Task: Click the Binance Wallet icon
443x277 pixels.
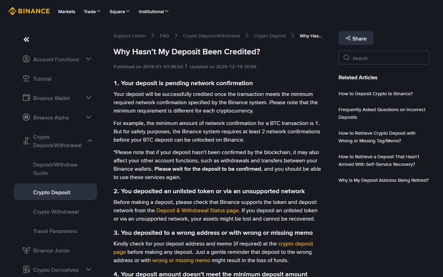Action: click(26, 98)
